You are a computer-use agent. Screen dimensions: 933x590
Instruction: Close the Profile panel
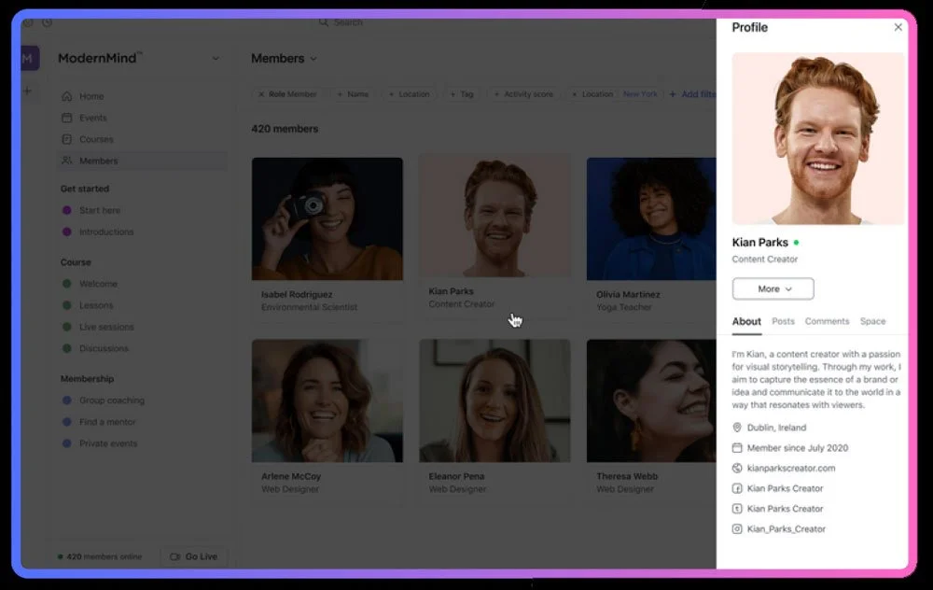898,27
